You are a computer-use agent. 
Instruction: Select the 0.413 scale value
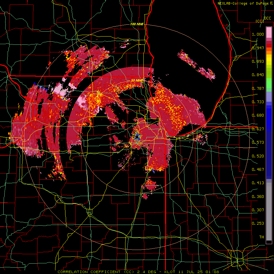tap(258, 183)
